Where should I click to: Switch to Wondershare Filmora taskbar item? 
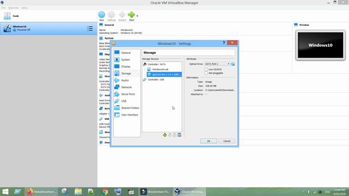tap(155, 192)
